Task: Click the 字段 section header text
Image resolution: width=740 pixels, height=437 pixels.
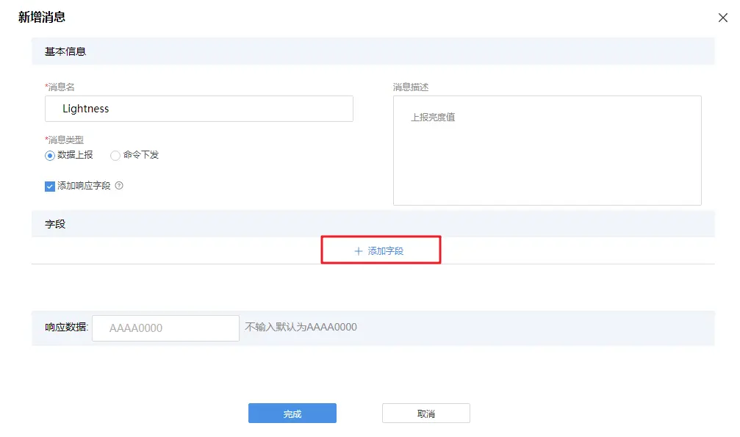Action: click(x=54, y=224)
